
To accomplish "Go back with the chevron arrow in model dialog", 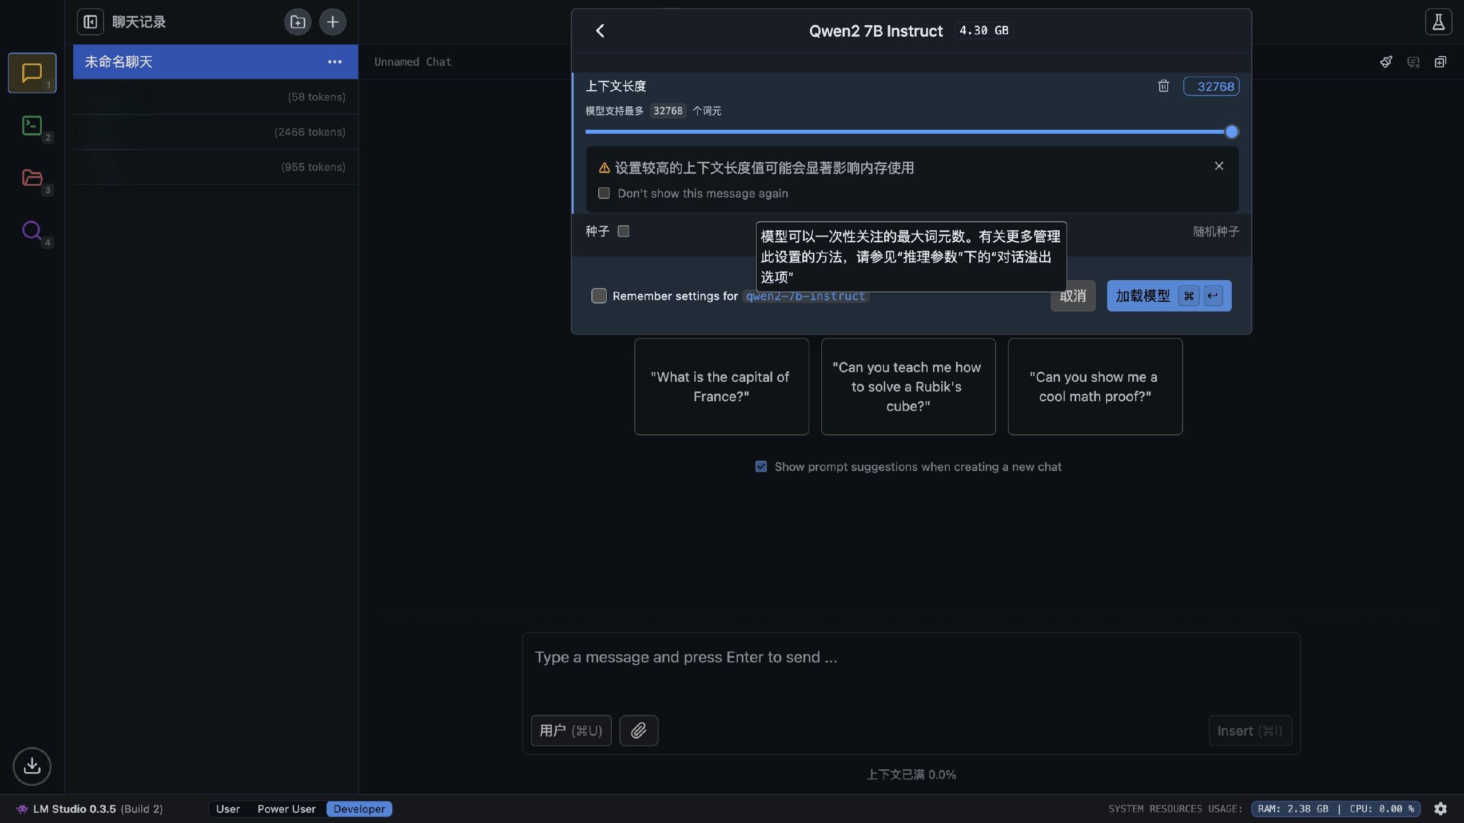I will (x=600, y=31).
